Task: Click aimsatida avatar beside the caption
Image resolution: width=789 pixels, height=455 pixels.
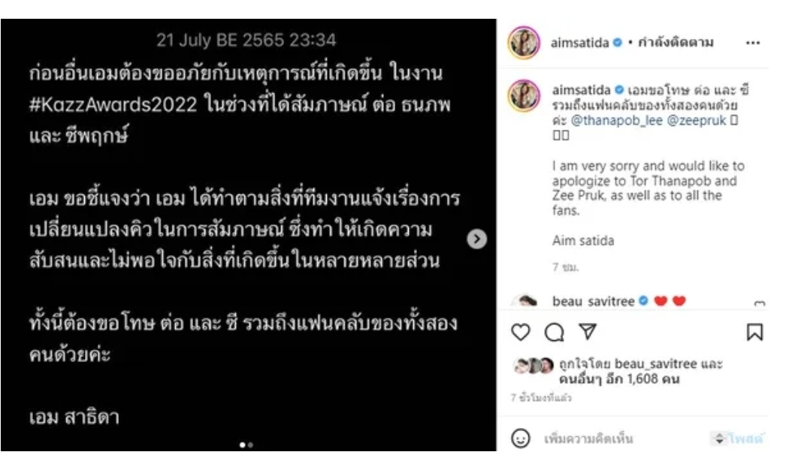Action: click(x=524, y=95)
